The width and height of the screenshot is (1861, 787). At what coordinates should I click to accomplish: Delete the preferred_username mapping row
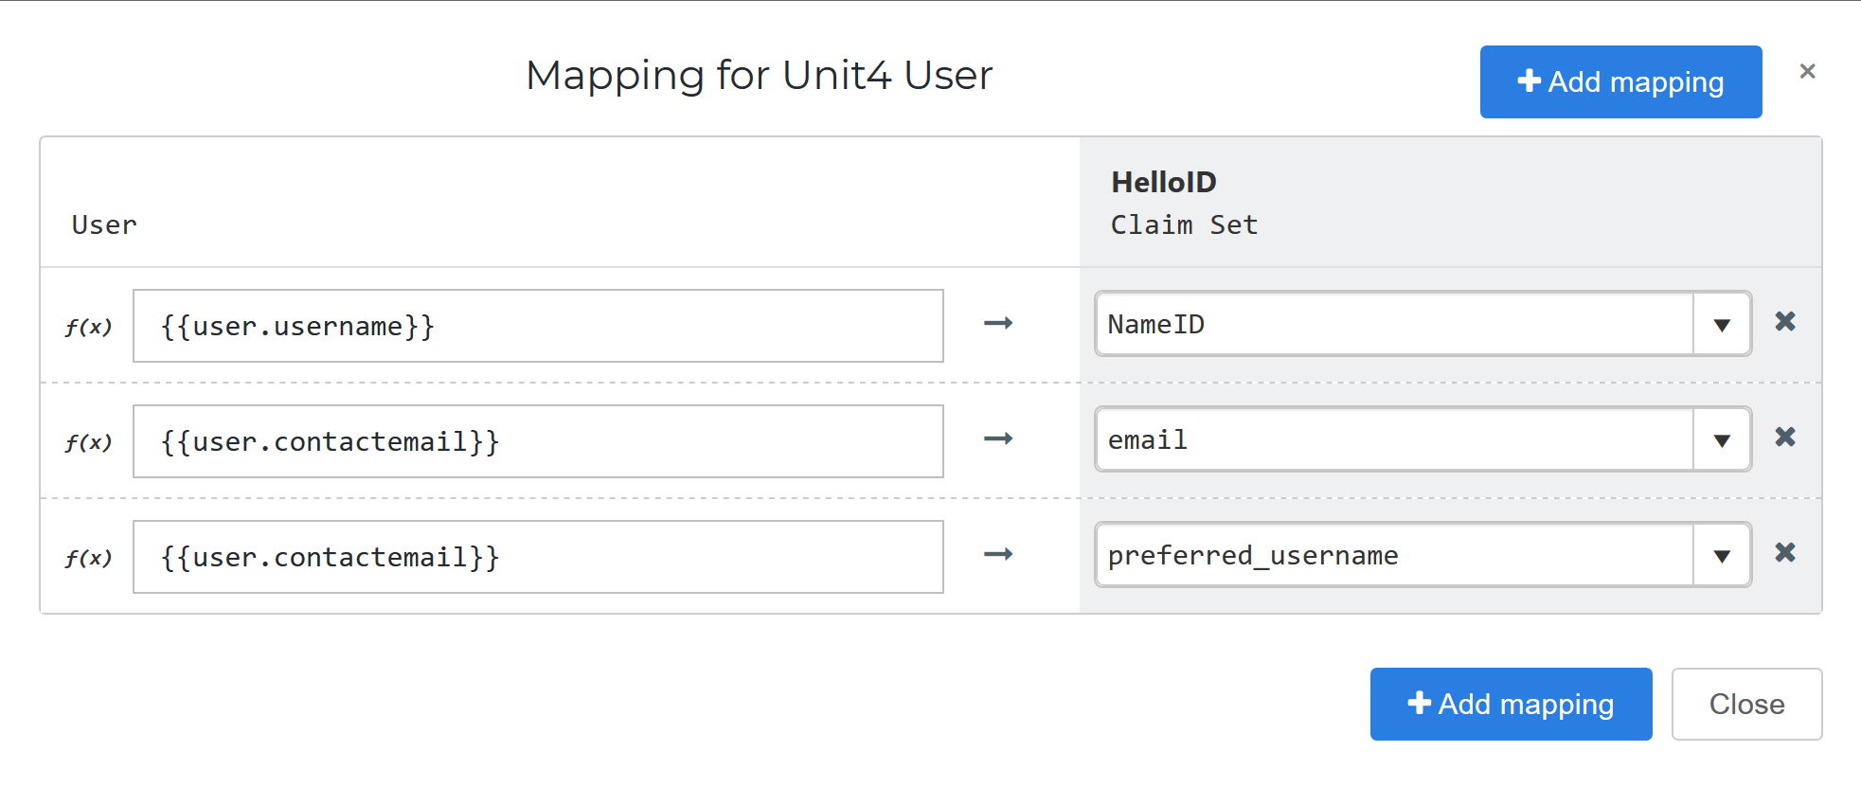[1785, 553]
